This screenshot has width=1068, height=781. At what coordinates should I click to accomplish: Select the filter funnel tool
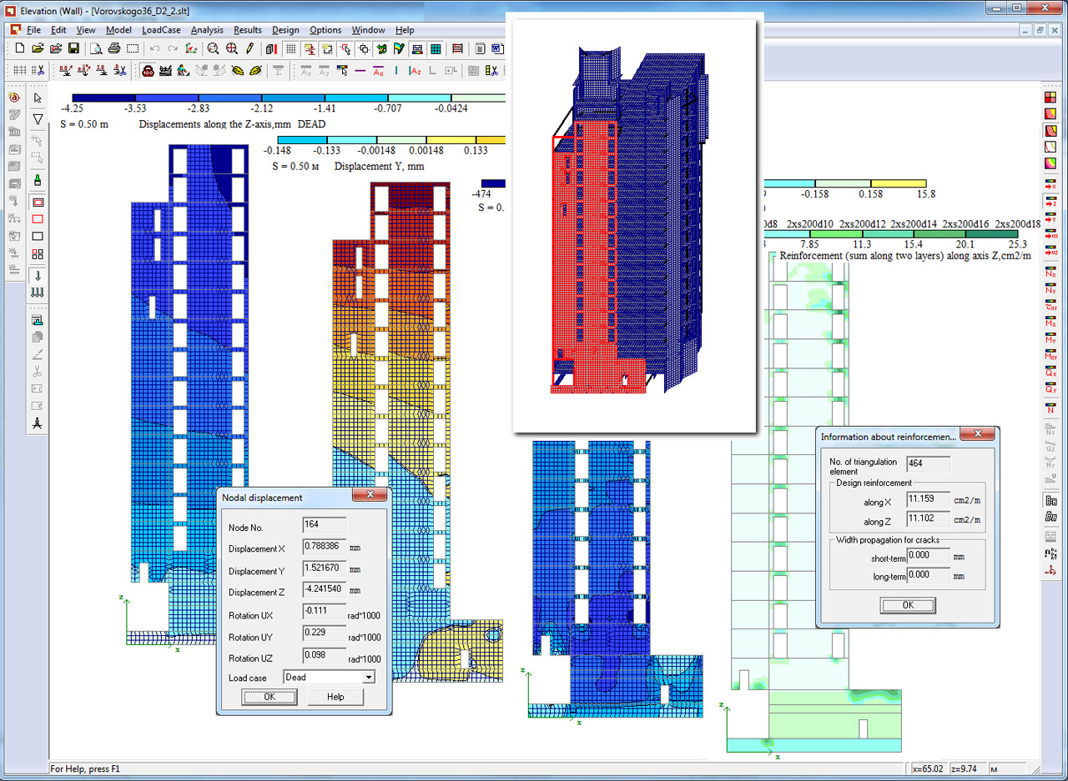[x=38, y=120]
